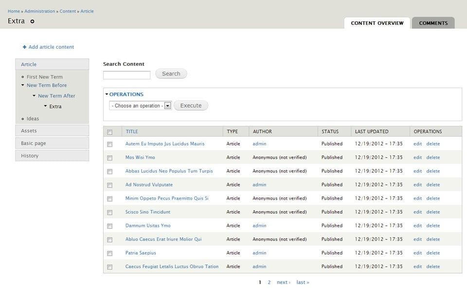Click the Execute button
This screenshot has width=467, height=294.
tap(191, 106)
